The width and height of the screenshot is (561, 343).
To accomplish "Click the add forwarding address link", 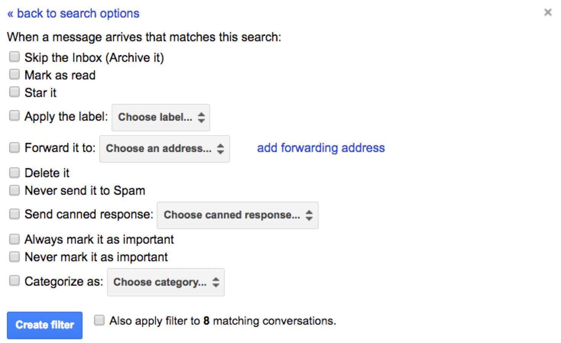I will (321, 148).
